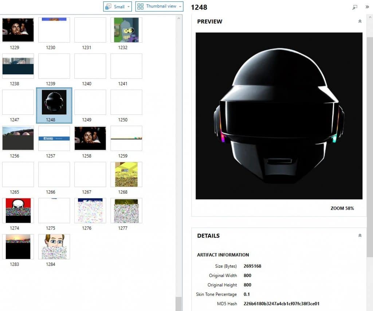Select thumbnail 1229
This screenshot has height=311, width=373.
pos(18,30)
